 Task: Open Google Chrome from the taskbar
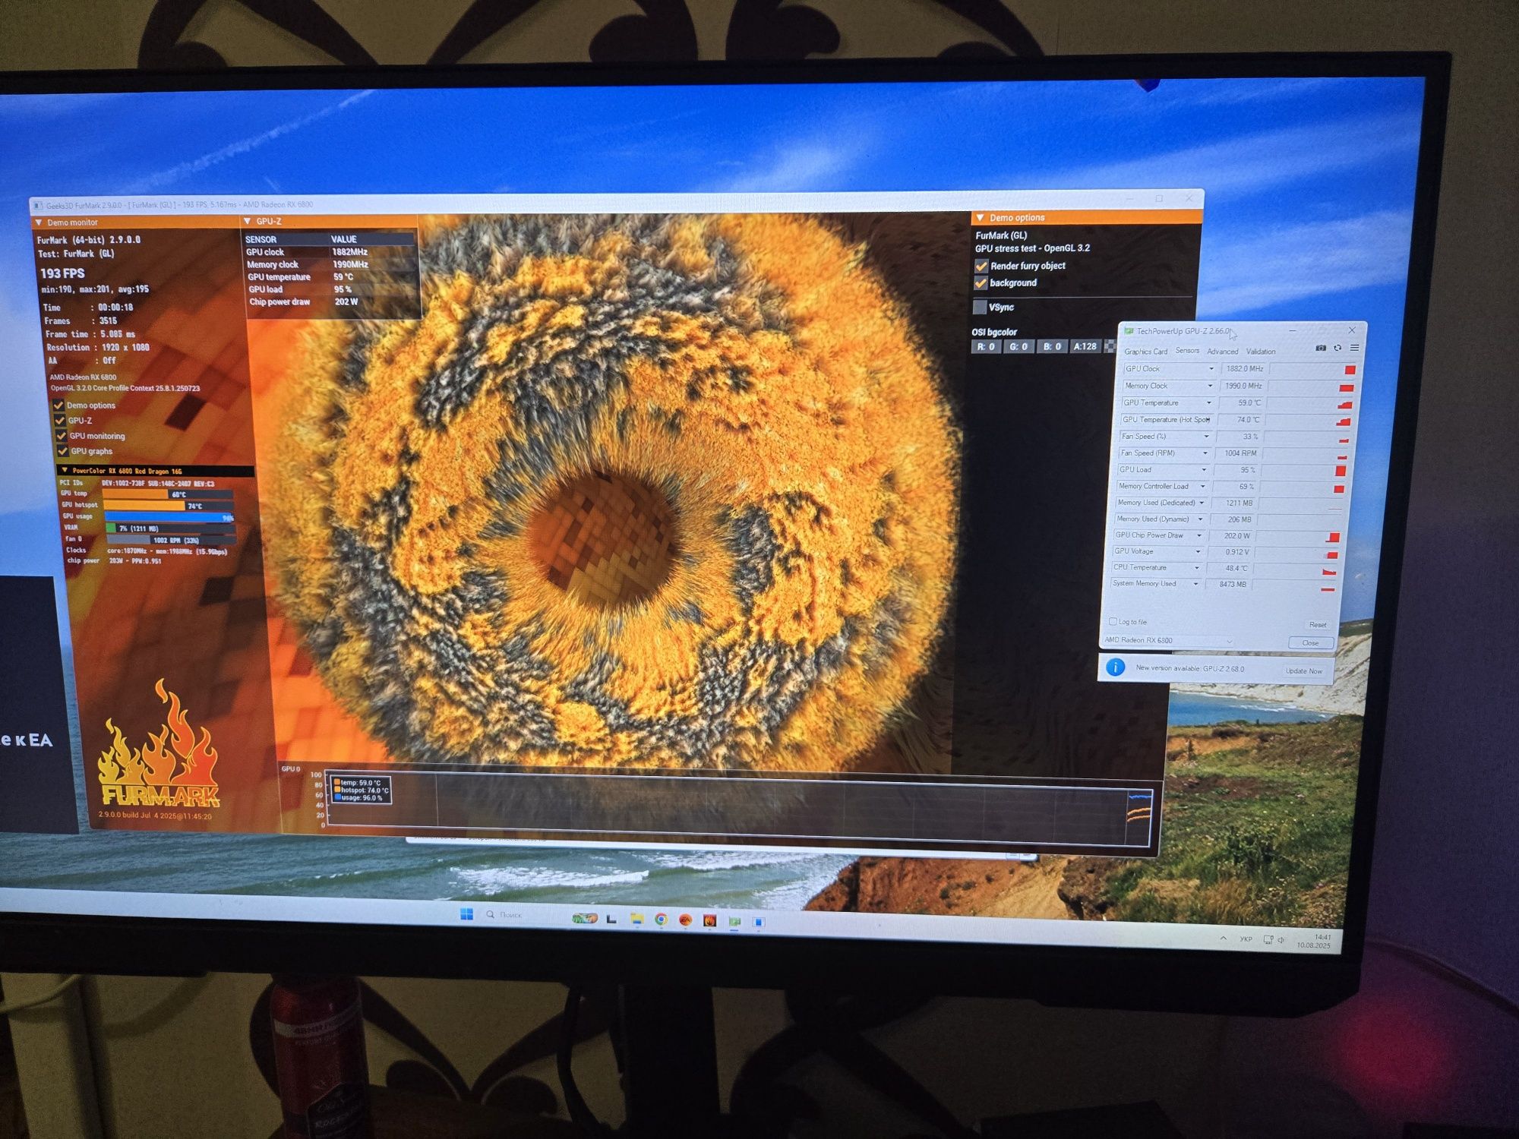pyautogui.click(x=661, y=920)
